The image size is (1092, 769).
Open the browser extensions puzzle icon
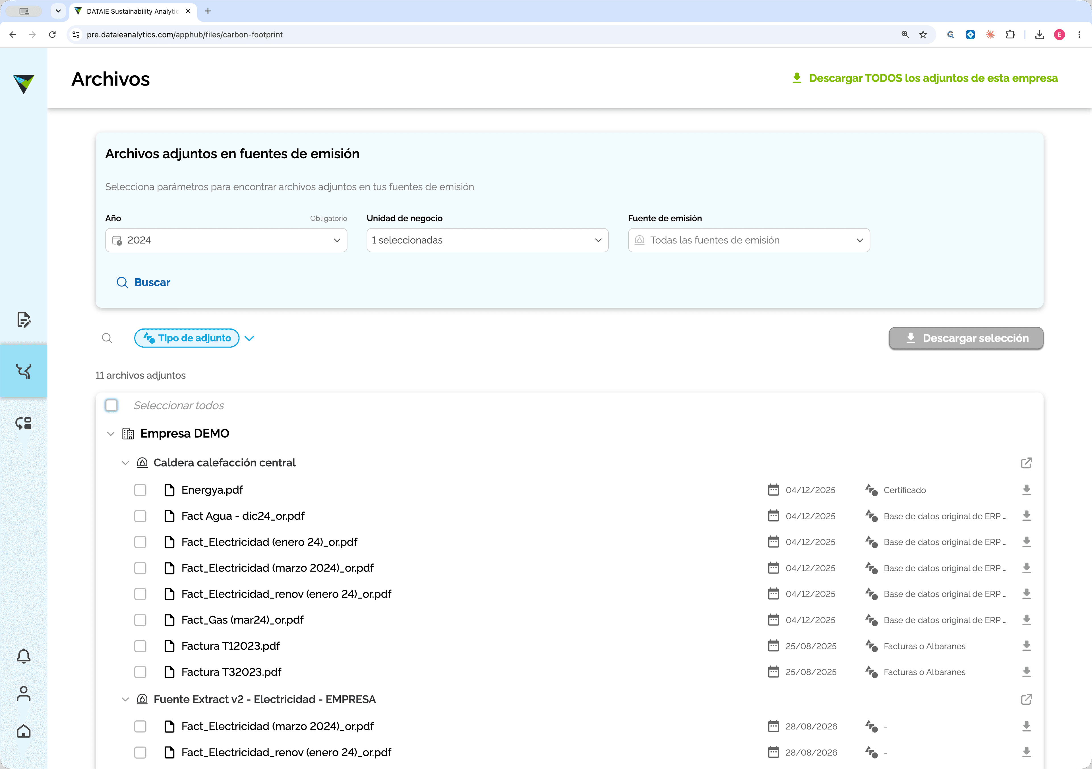click(1010, 35)
